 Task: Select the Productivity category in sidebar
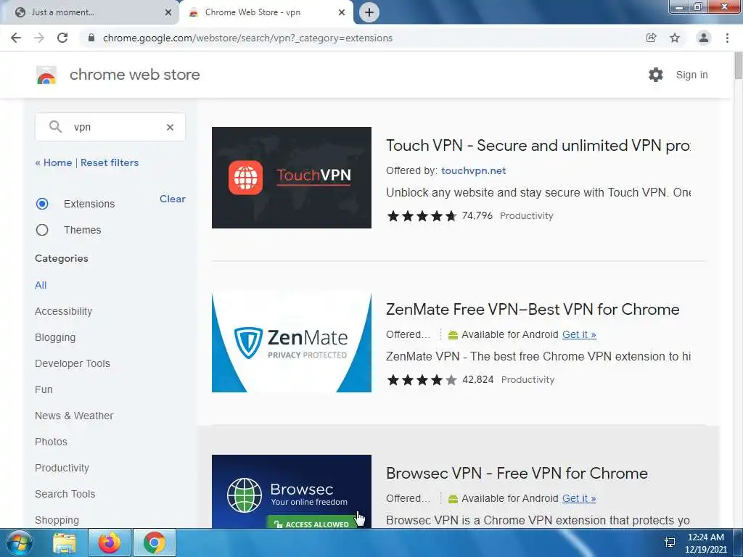pos(62,468)
